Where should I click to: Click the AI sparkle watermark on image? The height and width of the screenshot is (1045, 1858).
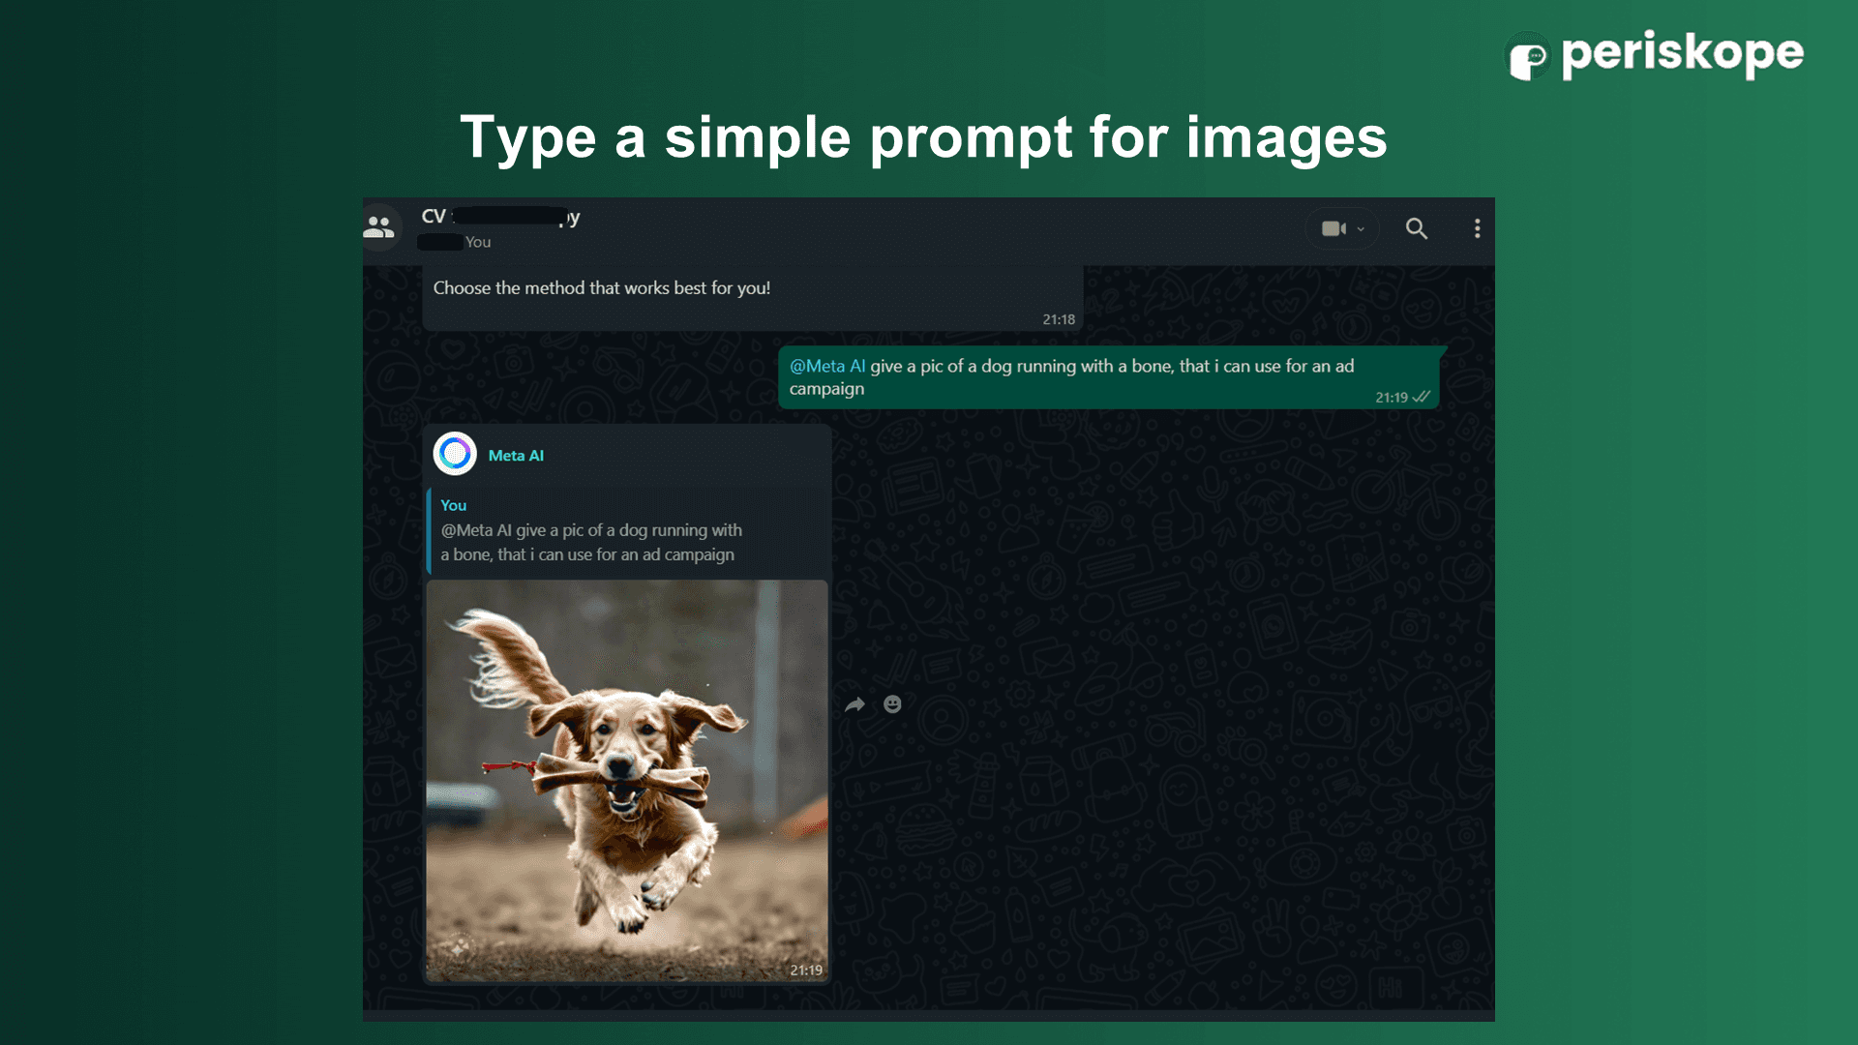point(459,947)
